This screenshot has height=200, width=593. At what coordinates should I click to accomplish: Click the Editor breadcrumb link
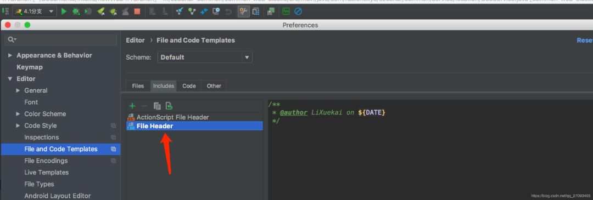coord(136,41)
